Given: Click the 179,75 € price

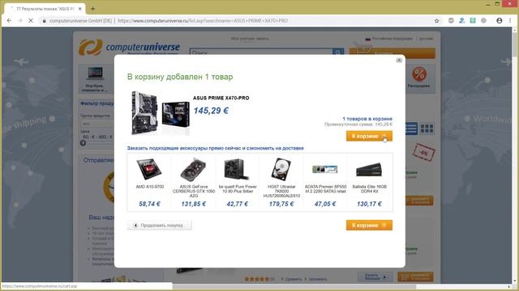Looking at the screenshot, I should point(281,204).
